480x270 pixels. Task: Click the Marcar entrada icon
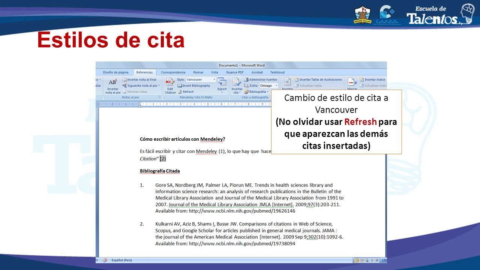point(352,84)
